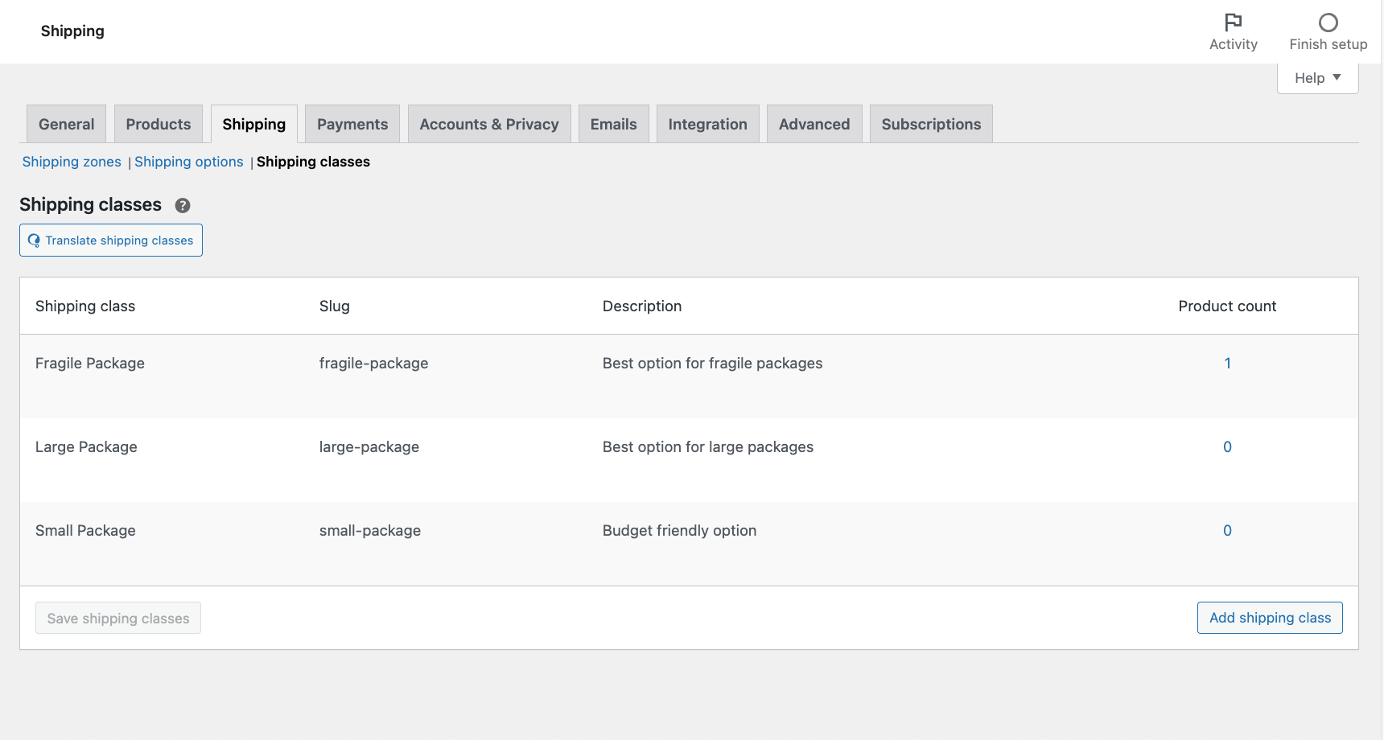This screenshot has height=740, width=1384.
Task: Click the Slug column header
Action: point(335,306)
